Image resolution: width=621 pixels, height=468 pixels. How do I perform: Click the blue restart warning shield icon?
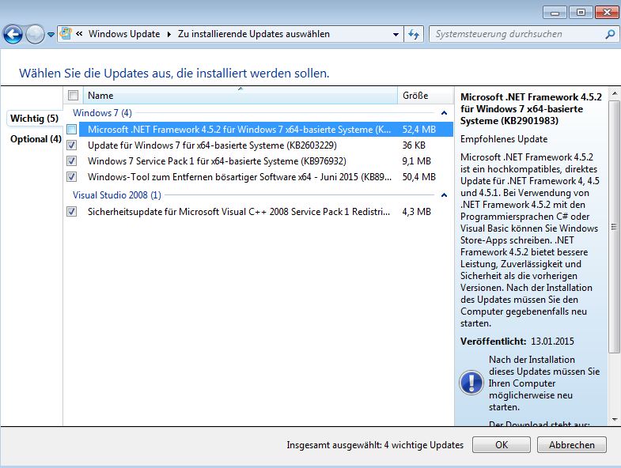click(471, 383)
